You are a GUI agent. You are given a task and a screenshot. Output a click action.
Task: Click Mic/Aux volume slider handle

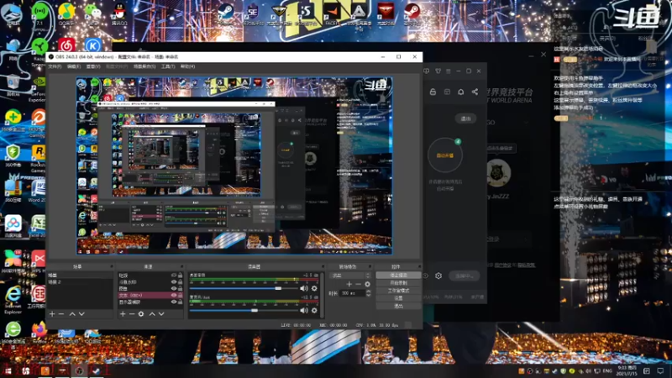pyautogui.click(x=255, y=310)
